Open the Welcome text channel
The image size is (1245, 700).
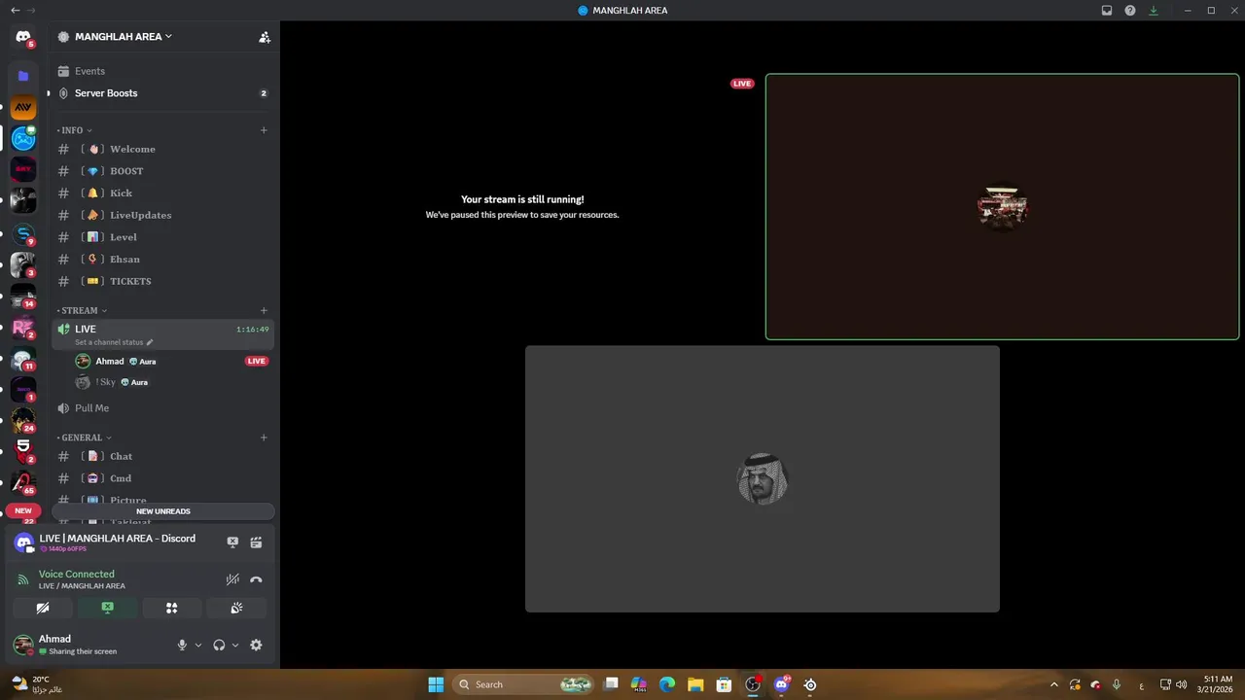click(162, 149)
